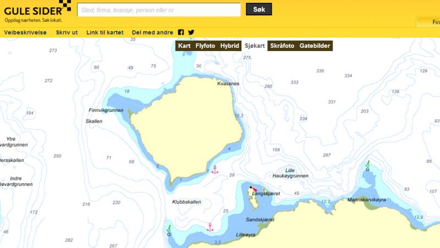
Task: Share the map on Facebook
Action: (x=181, y=32)
